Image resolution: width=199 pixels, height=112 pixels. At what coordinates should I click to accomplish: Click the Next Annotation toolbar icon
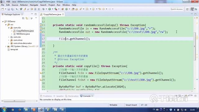coord(87,9)
